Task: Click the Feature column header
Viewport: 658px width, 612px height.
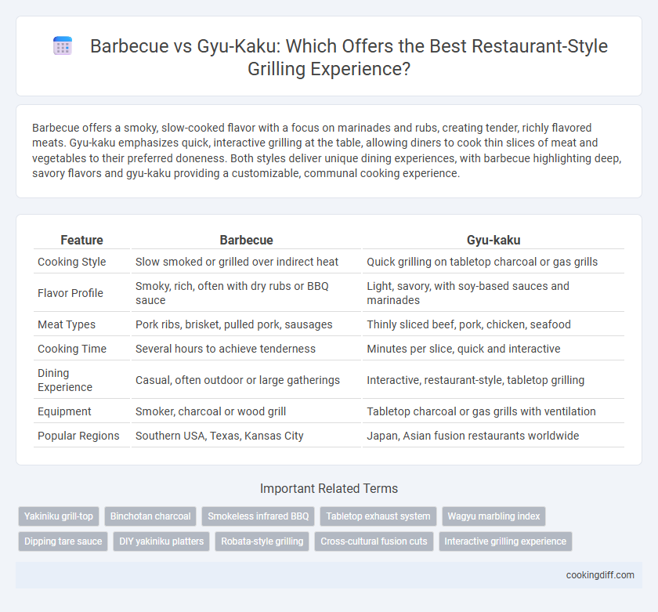Action: click(81, 240)
